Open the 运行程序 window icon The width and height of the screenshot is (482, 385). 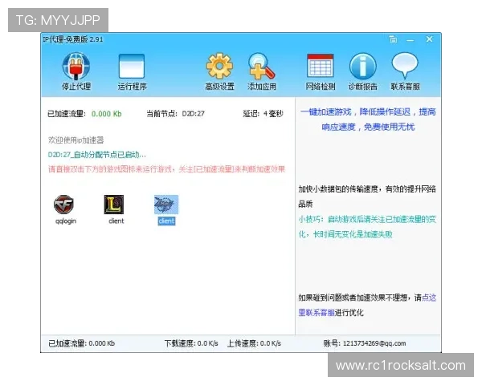(x=132, y=66)
